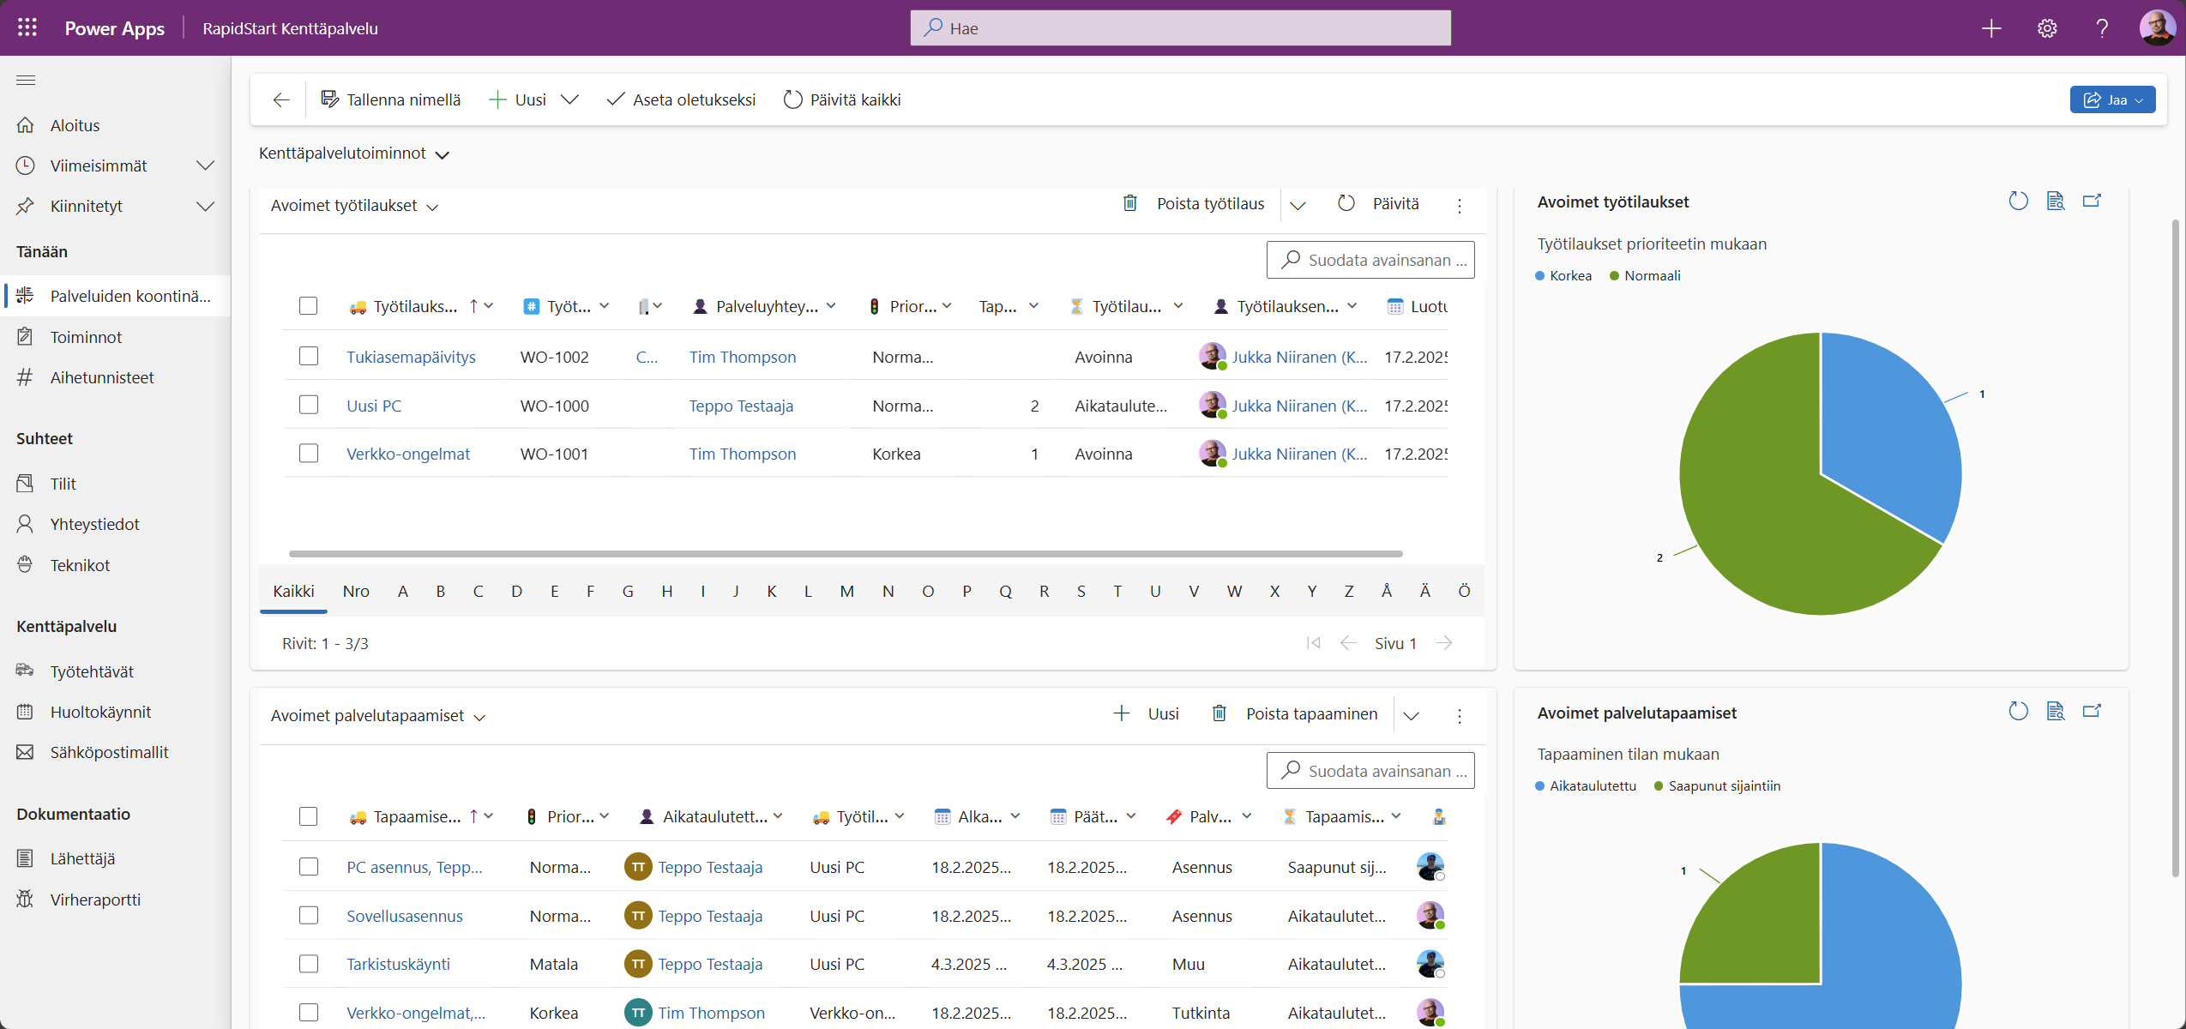Viewport: 2186px width, 1029px height.
Task: Refresh the Avoimet työtilaukset chart
Action: click(2018, 200)
